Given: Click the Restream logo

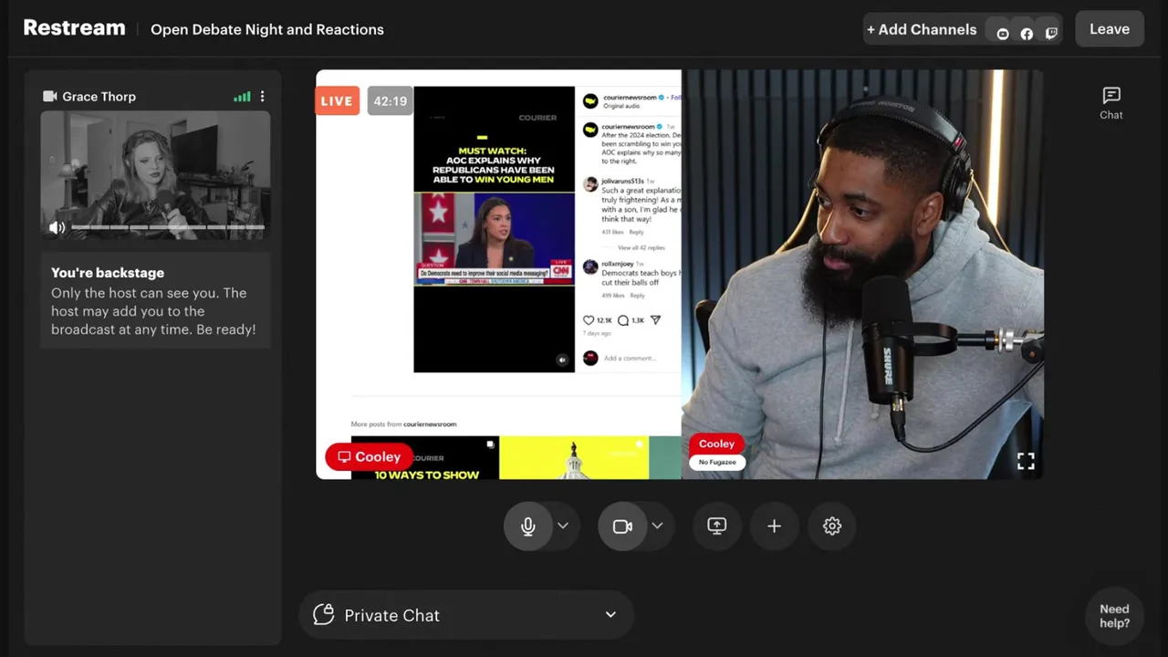Looking at the screenshot, I should click(74, 28).
